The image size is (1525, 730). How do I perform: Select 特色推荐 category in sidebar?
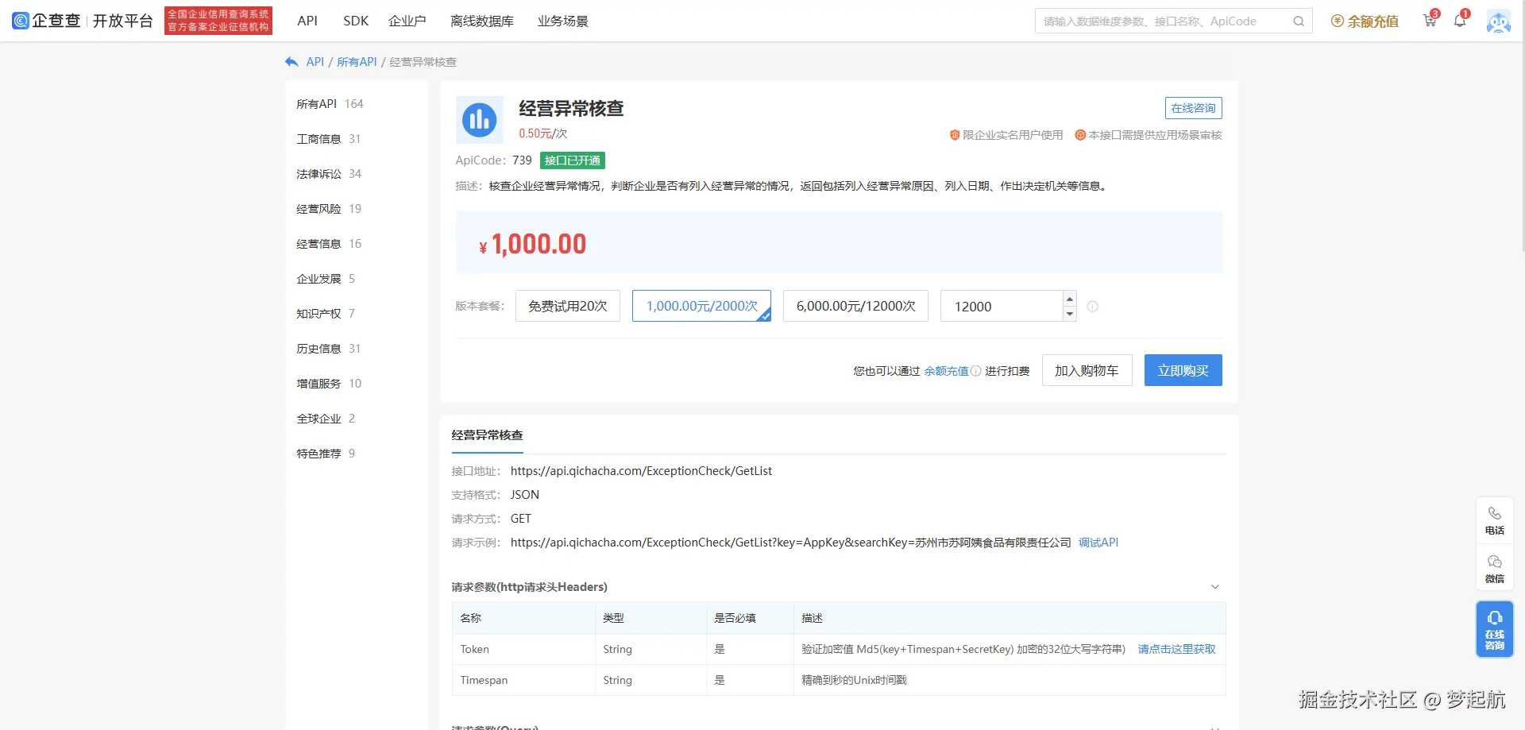(326, 454)
